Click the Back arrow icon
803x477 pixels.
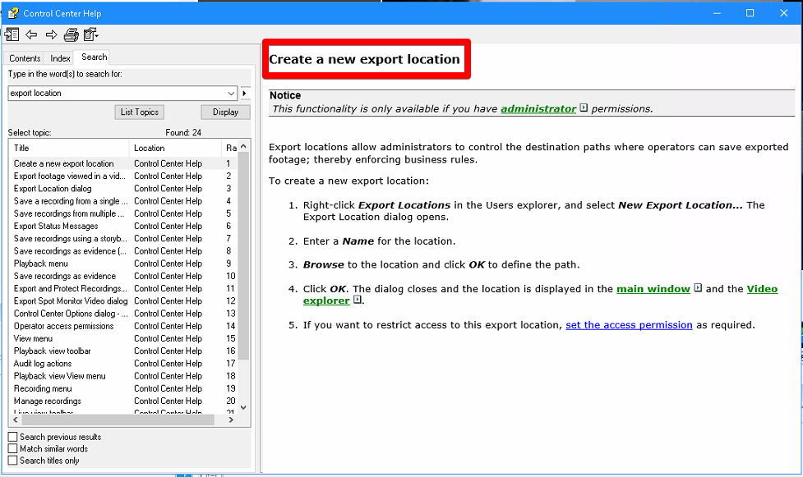click(x=31, y=34)
